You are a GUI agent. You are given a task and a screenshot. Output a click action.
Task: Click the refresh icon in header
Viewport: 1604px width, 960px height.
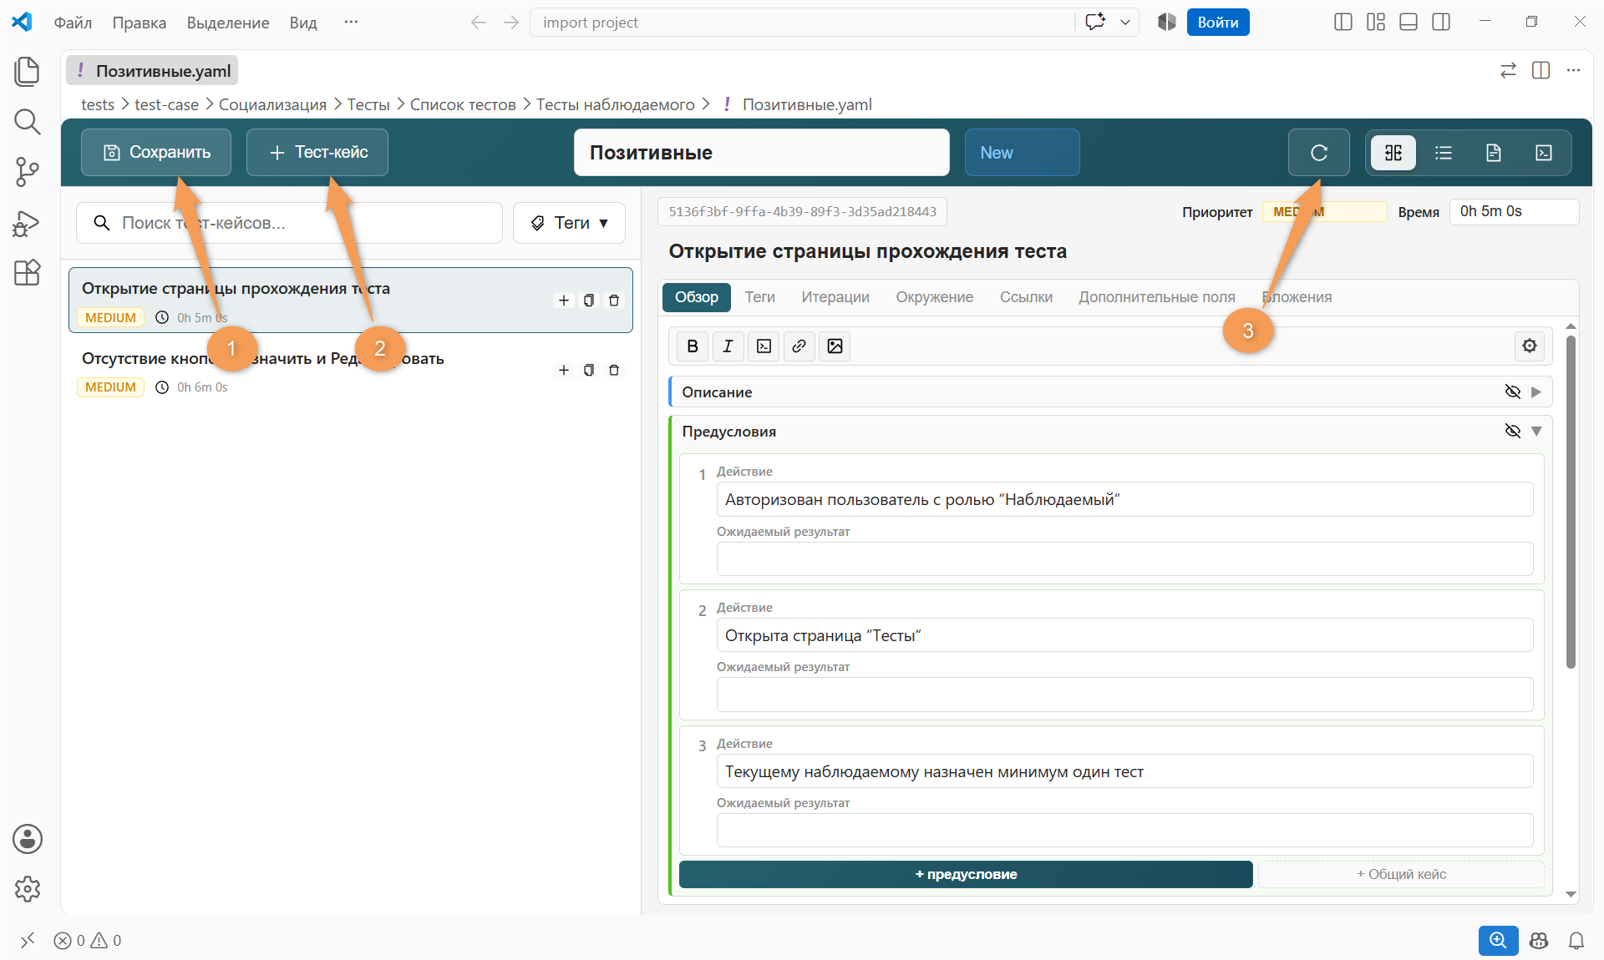[x=1319, y=153]
